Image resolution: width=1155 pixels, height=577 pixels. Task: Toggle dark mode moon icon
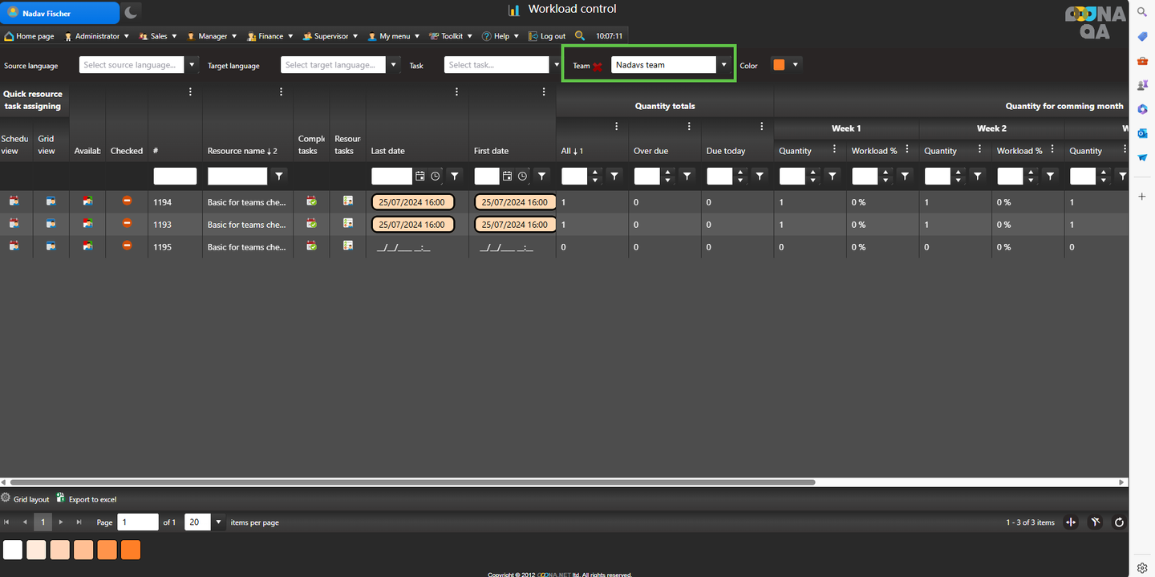click(x=132, y=12)
